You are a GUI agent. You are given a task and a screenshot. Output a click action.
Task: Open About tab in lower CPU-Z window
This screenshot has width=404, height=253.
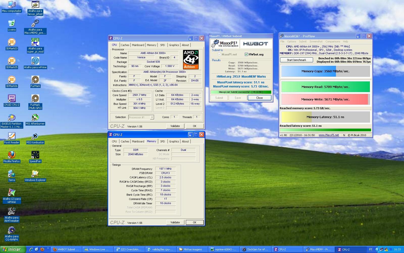click(x=185, y=141)
